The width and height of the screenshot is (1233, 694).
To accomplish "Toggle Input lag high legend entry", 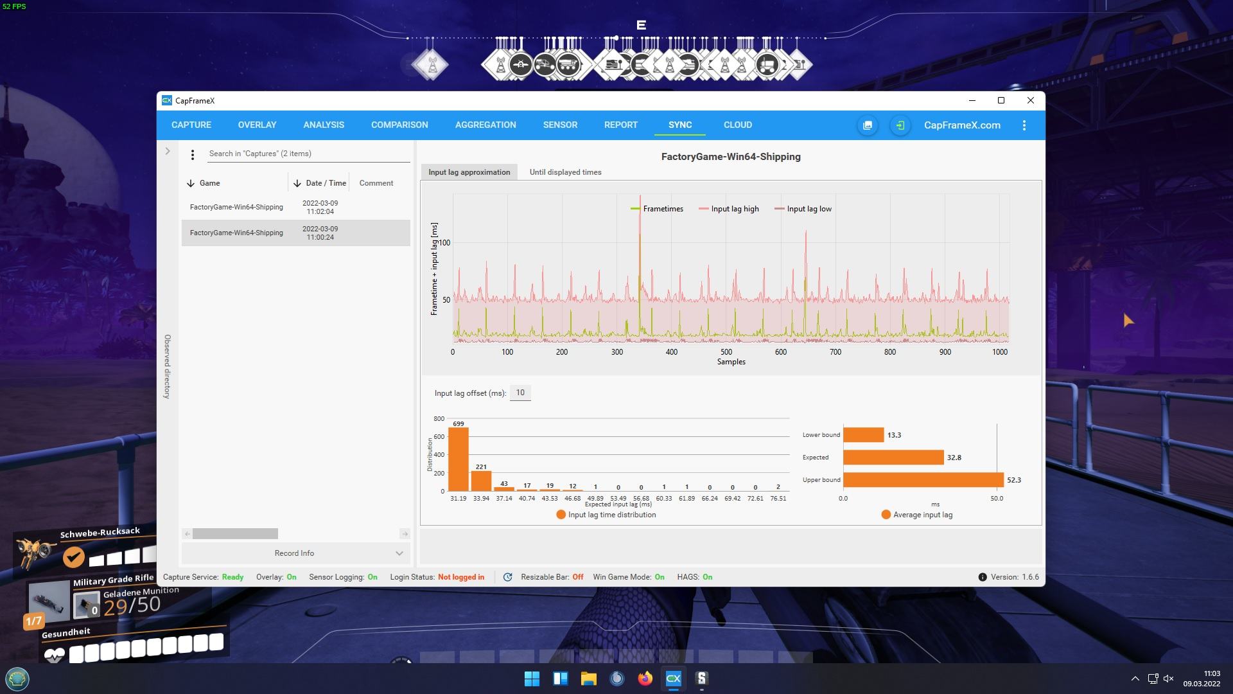I will pos(729,209).
